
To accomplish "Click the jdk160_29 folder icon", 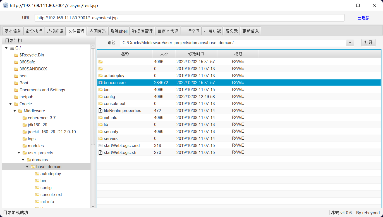I will click(x=25, y=125).
